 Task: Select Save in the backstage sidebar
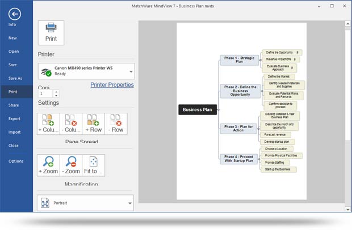pos(12,65)
